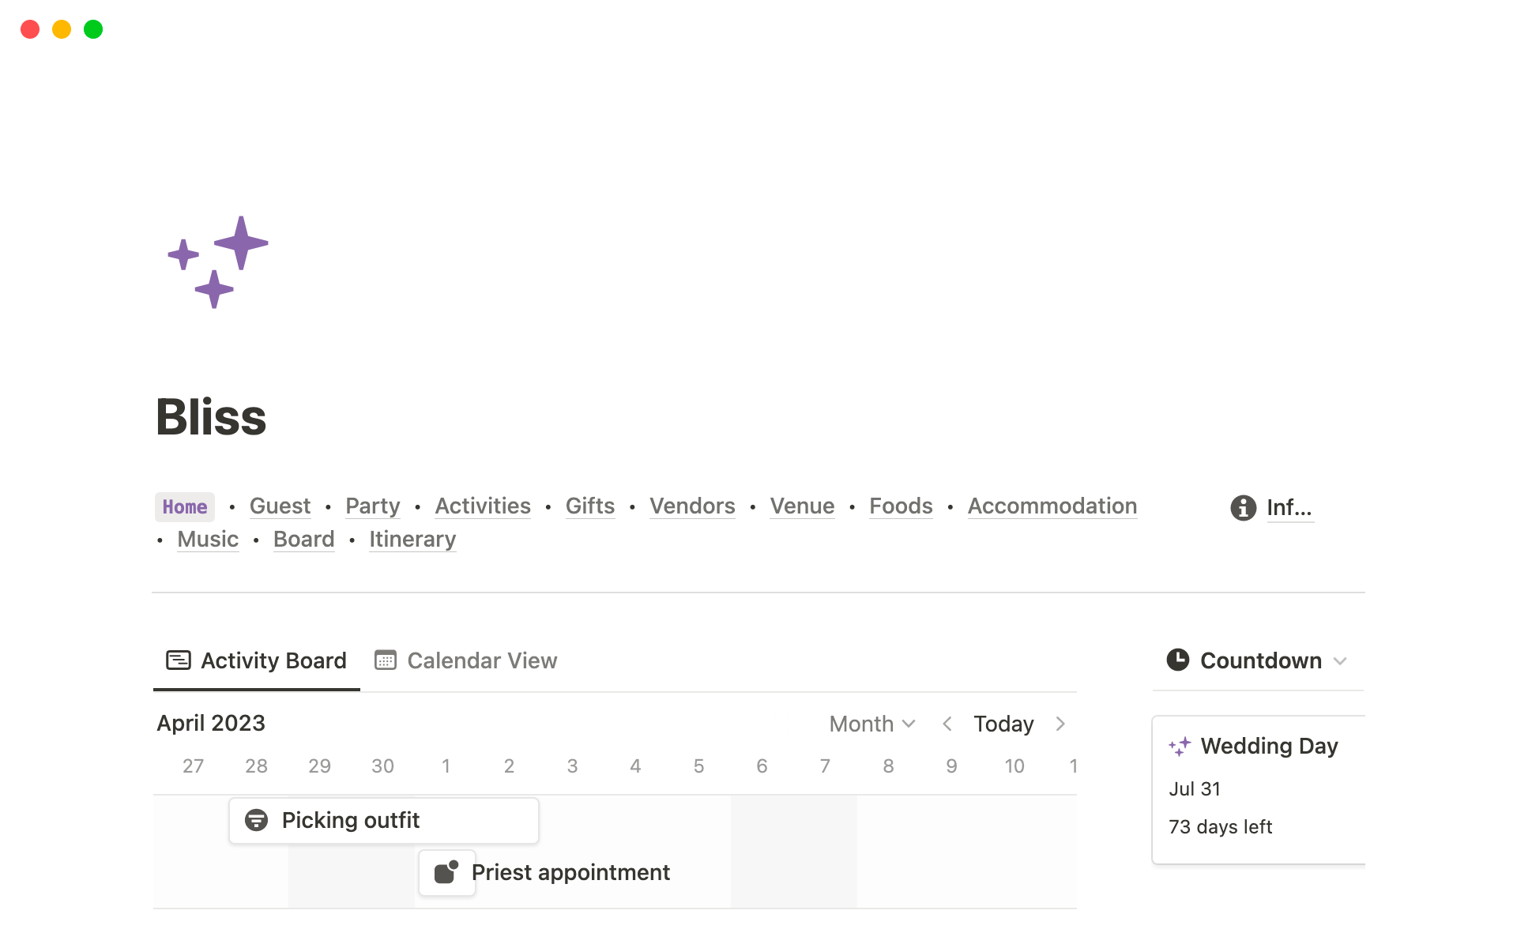Click the purple sparkles page icon
Image resolution: width=1517 pixels, height=948 pixels.
217,261
